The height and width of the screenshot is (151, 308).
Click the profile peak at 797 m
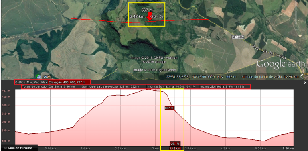click(x=148, y=89)
